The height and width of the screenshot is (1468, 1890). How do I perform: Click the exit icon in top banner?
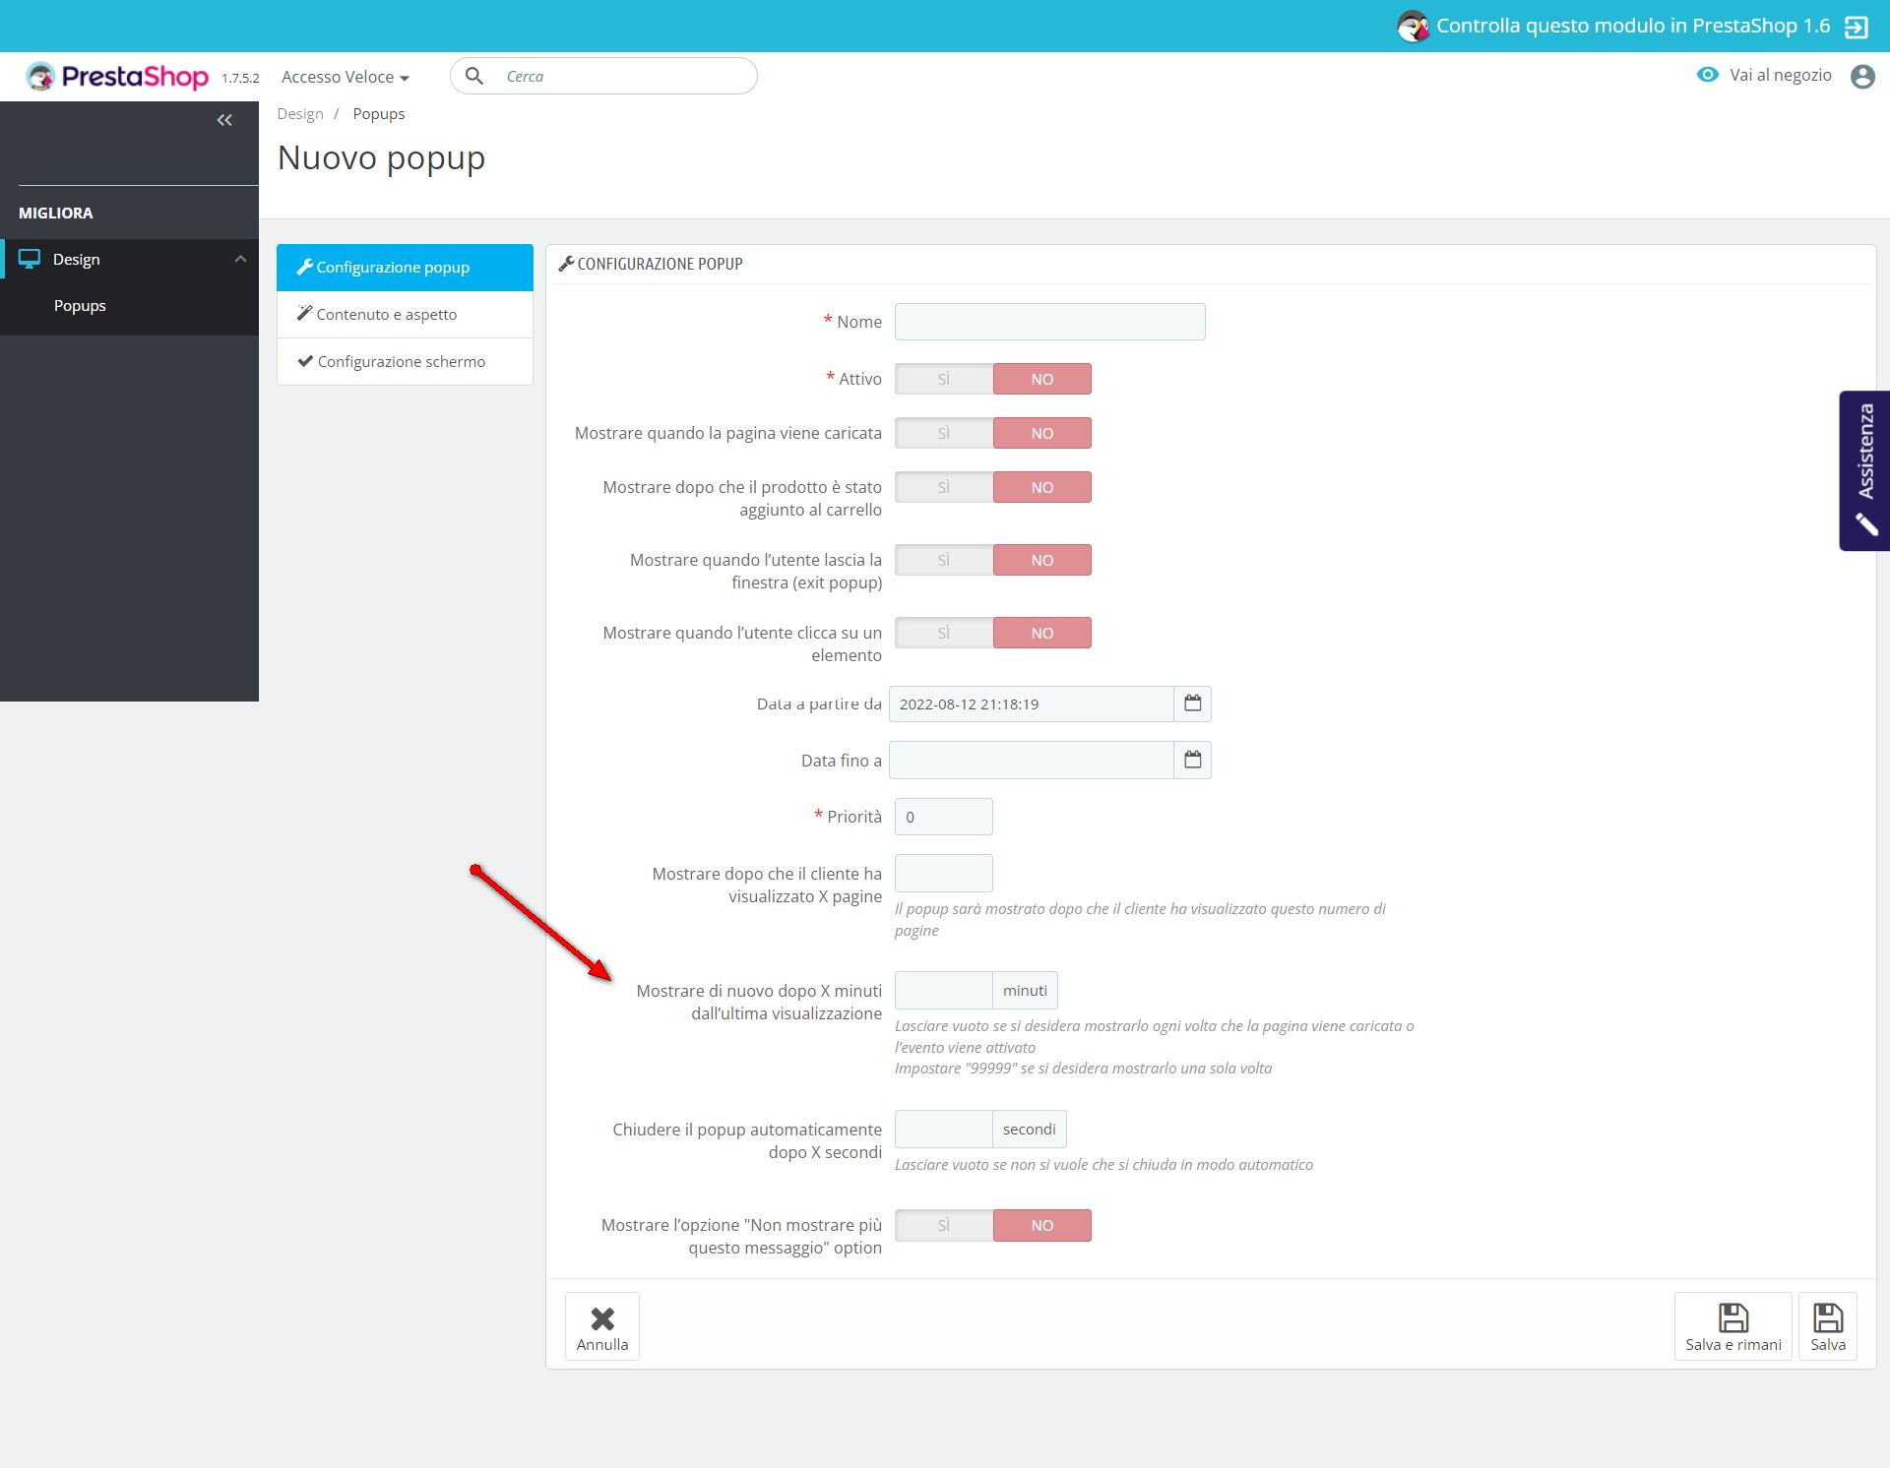point(1856,27)
